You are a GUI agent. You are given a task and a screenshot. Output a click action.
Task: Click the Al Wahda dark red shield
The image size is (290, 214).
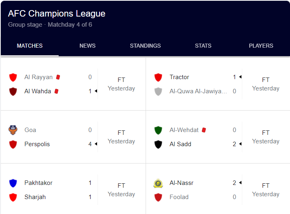pos(13,91)
